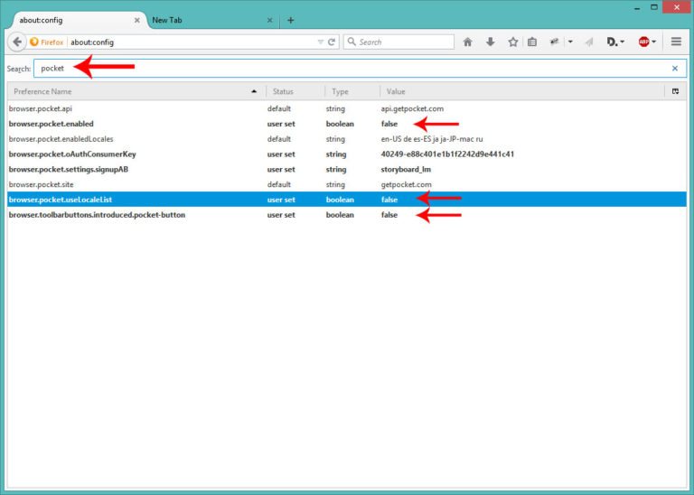Click the chat bubbles toolbar icon
This screenshot has width=694, height=495.
pyautogui.click(x=554, y=42)
